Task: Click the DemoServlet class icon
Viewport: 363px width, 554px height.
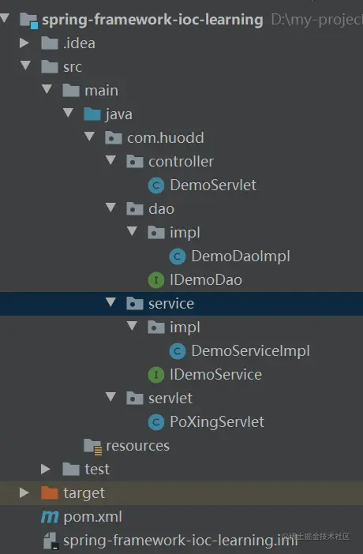Action: point(156,185)
